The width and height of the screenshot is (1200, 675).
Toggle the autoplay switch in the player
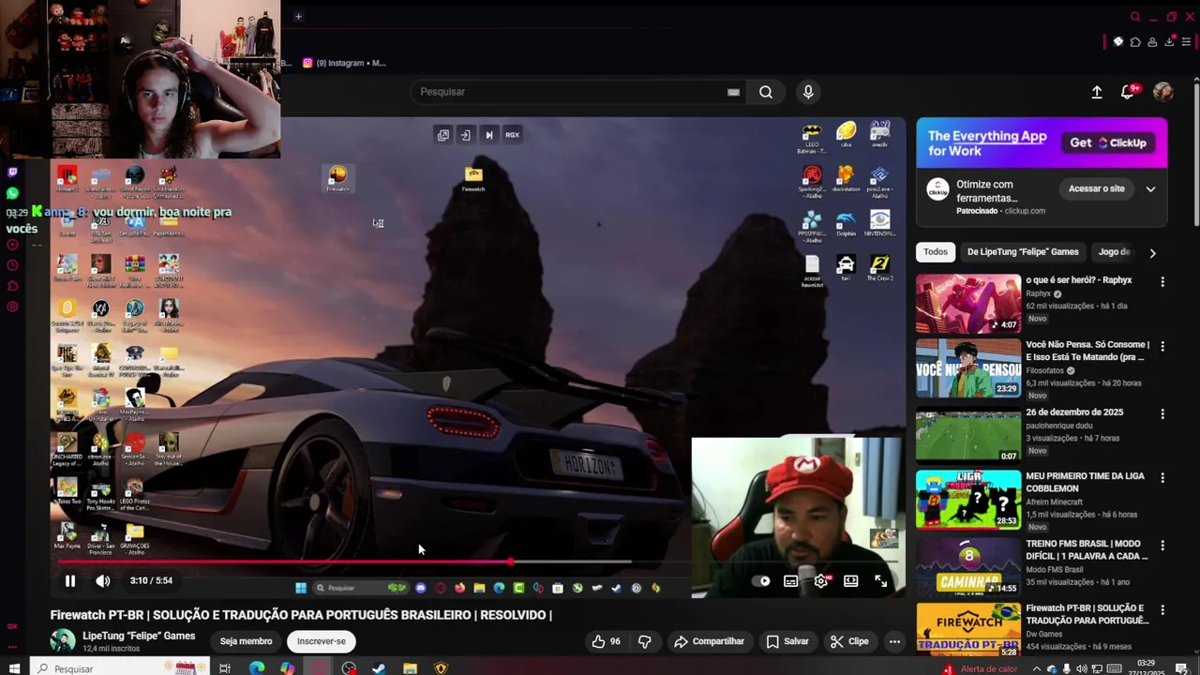[761, 581]
